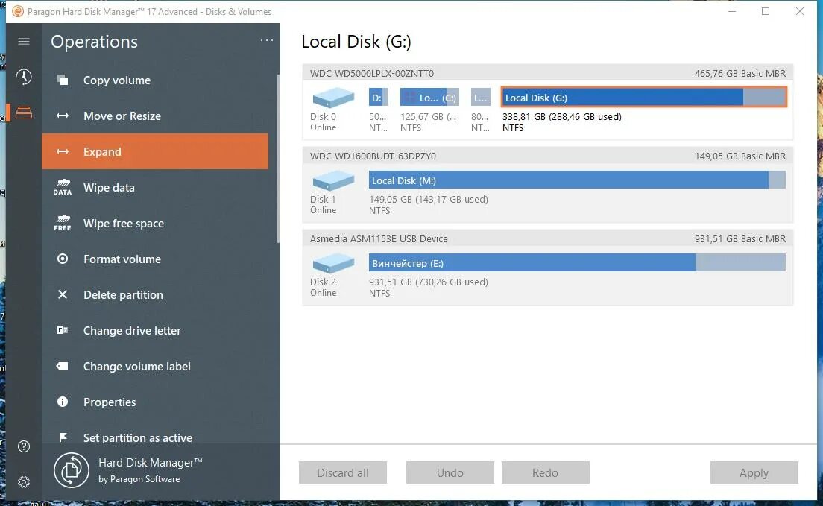Select the Lo... (C:) partition block
The height and width of the screenshot is (506, 823).
tap(429, 97)
